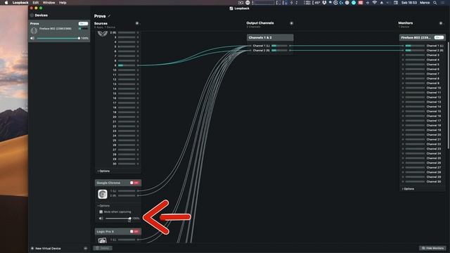Viewport: 450px width, 253px height.
Task: Click monitor Channel 3 label
Action: point(433,55)
